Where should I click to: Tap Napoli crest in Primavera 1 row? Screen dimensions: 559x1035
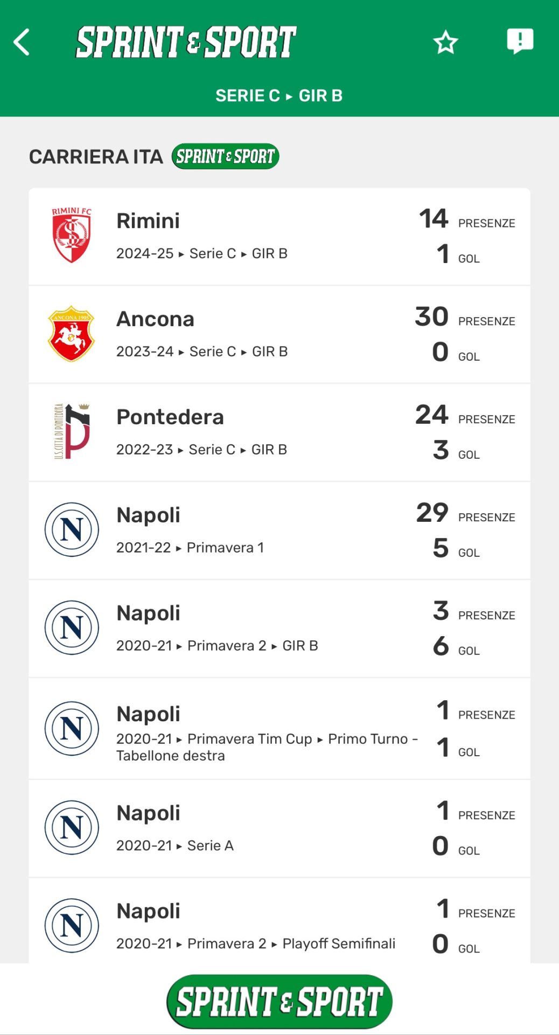[72, 530]
